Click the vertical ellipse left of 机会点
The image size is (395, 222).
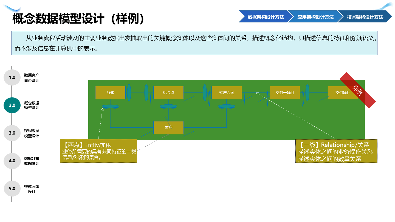[146, 93]
